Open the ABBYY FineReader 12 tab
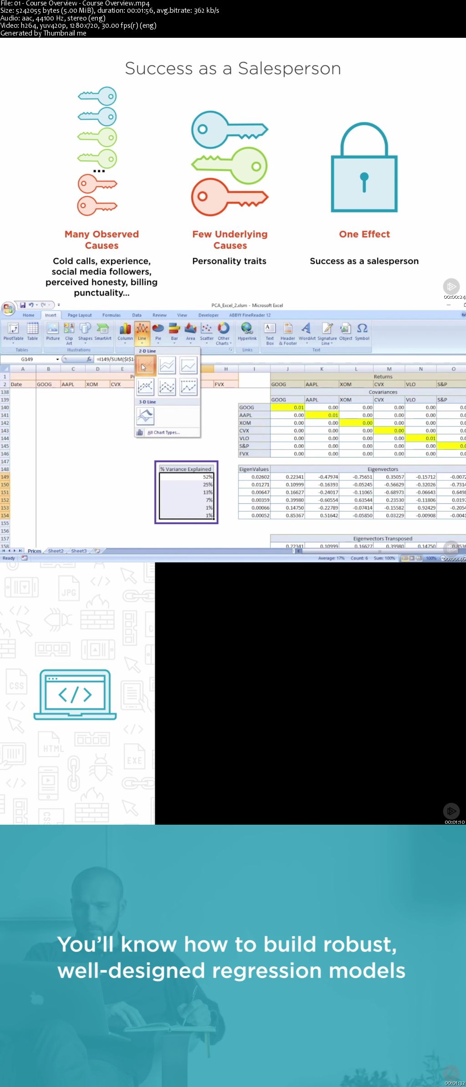Screen dimensions: 466x1087 pos(250,315)
